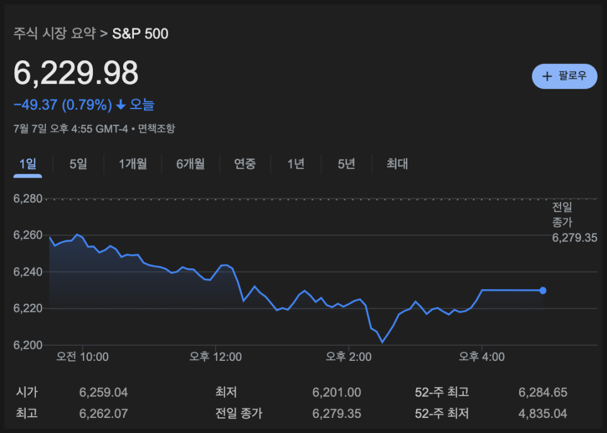Open the 주식 시장 요약 breadcrumb link

point(55,34)
